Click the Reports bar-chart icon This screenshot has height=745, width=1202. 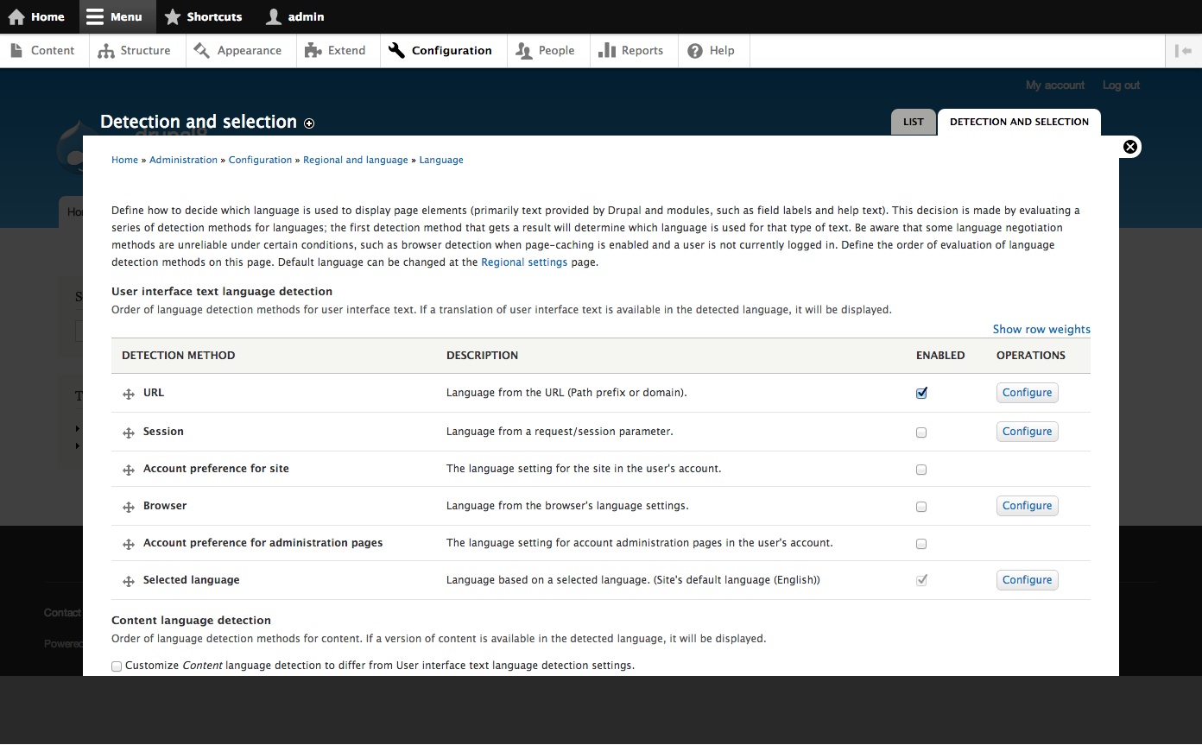607,50
